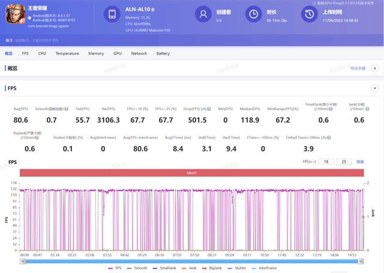Click the duration clock icon

point(253,14)
